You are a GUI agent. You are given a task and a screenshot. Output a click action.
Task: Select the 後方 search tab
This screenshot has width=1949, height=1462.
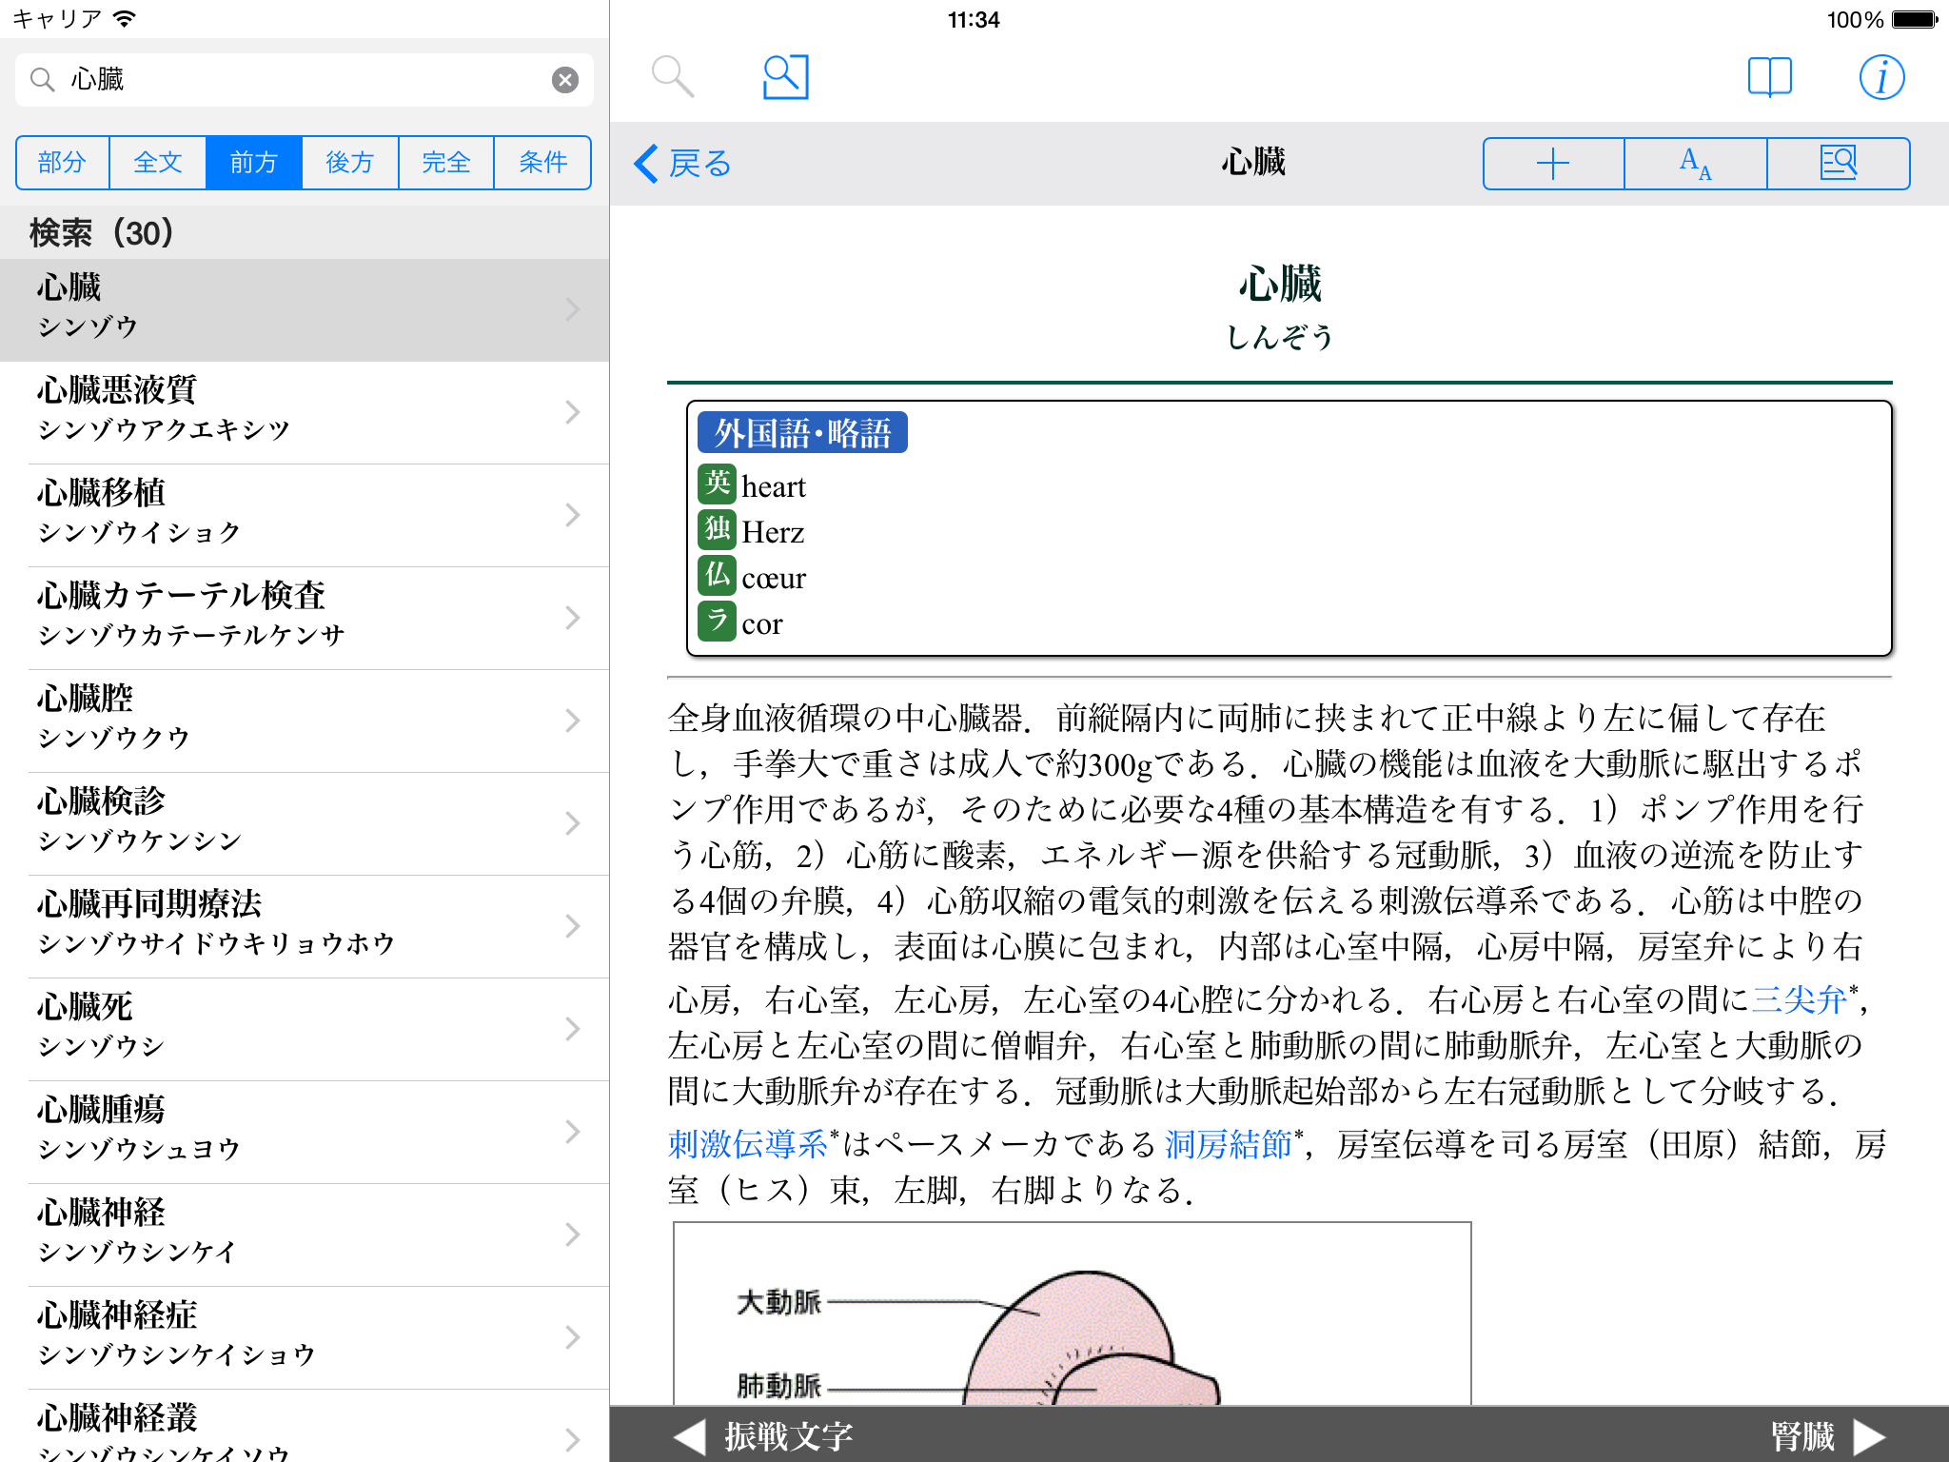click(x=349, y=163)
